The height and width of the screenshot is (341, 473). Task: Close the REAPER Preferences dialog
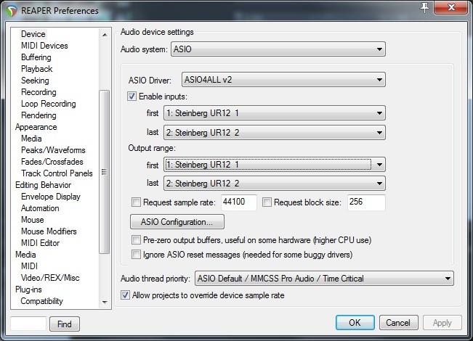click(x=451, y=7)
